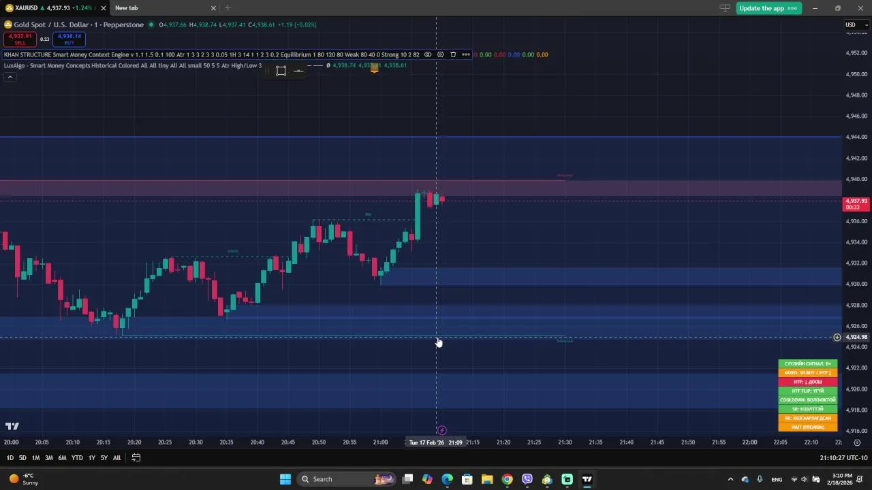The width and height of the screenshot is (872, 490).
Task: Open the multi-monitor layout icon in title bar
Action: click(x=725, y=8)
